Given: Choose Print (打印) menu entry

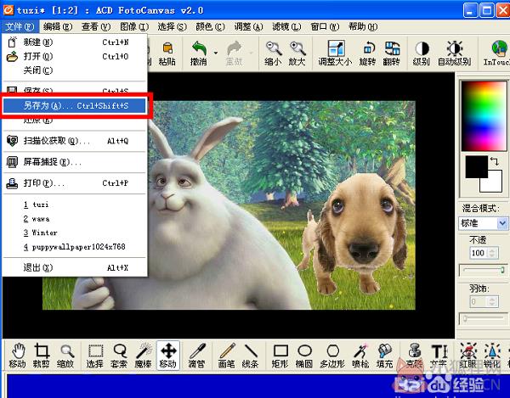Looking at the screenshot, I should 75,183.
